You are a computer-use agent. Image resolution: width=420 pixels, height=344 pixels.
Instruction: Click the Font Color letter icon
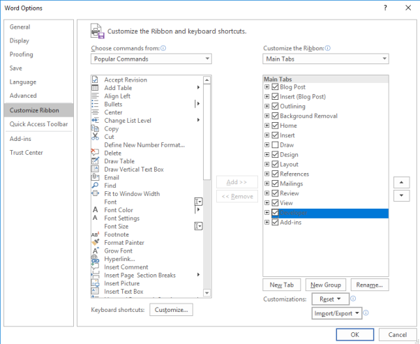click(95, 210)
